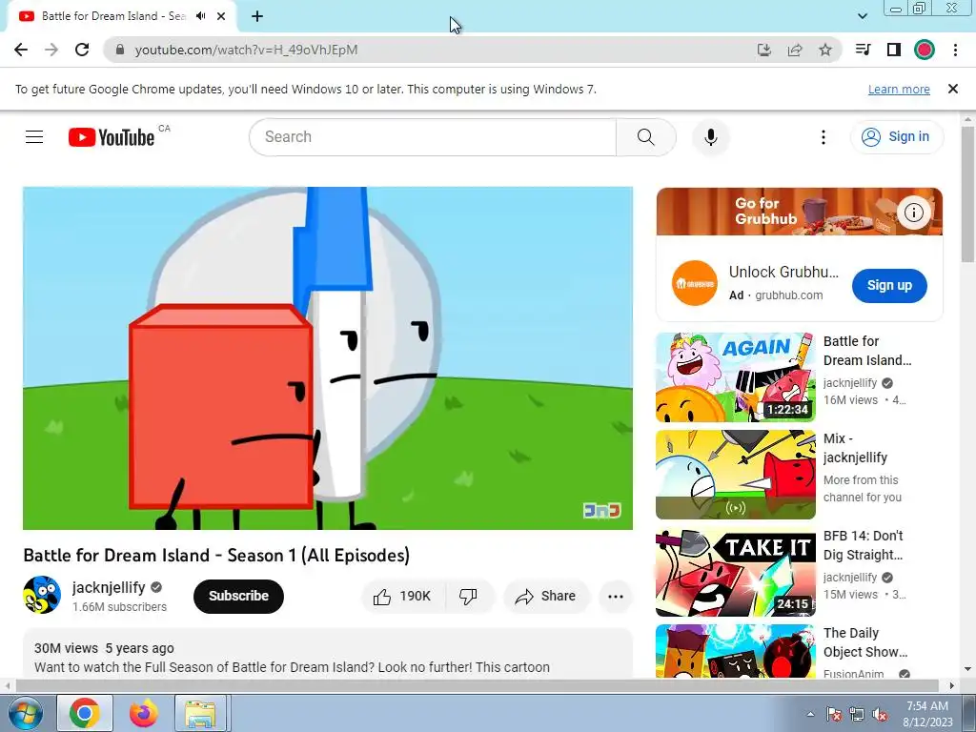The width and height of the screenshot is (976, 732).
Task: Open tab search dropdown chevron
Action: pos(862,16)
